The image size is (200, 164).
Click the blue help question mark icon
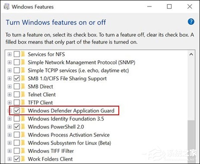click(x=191, y=22)
